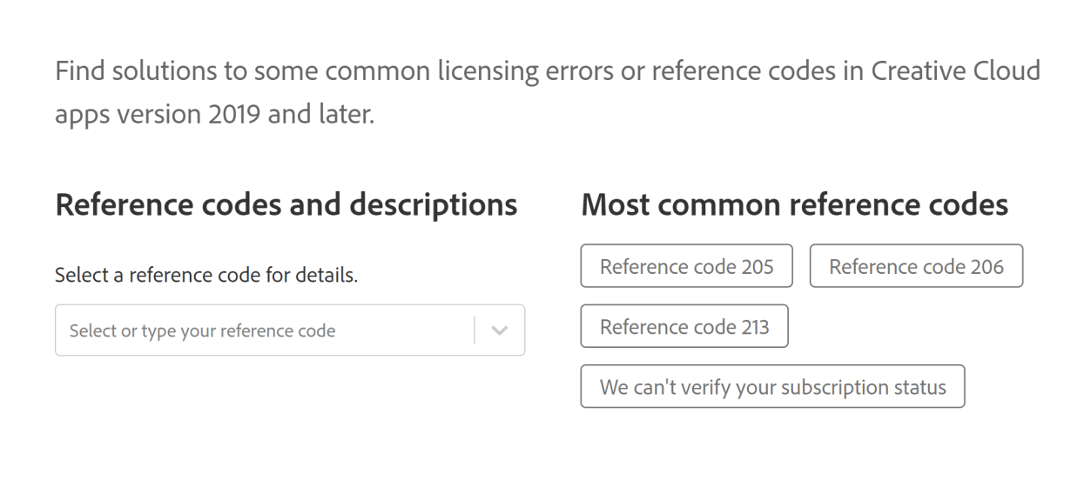This screenshot has width=1091, height=487.
Task: Click the "Reference codes and descriptions" heading
Action: pos(286,205)
